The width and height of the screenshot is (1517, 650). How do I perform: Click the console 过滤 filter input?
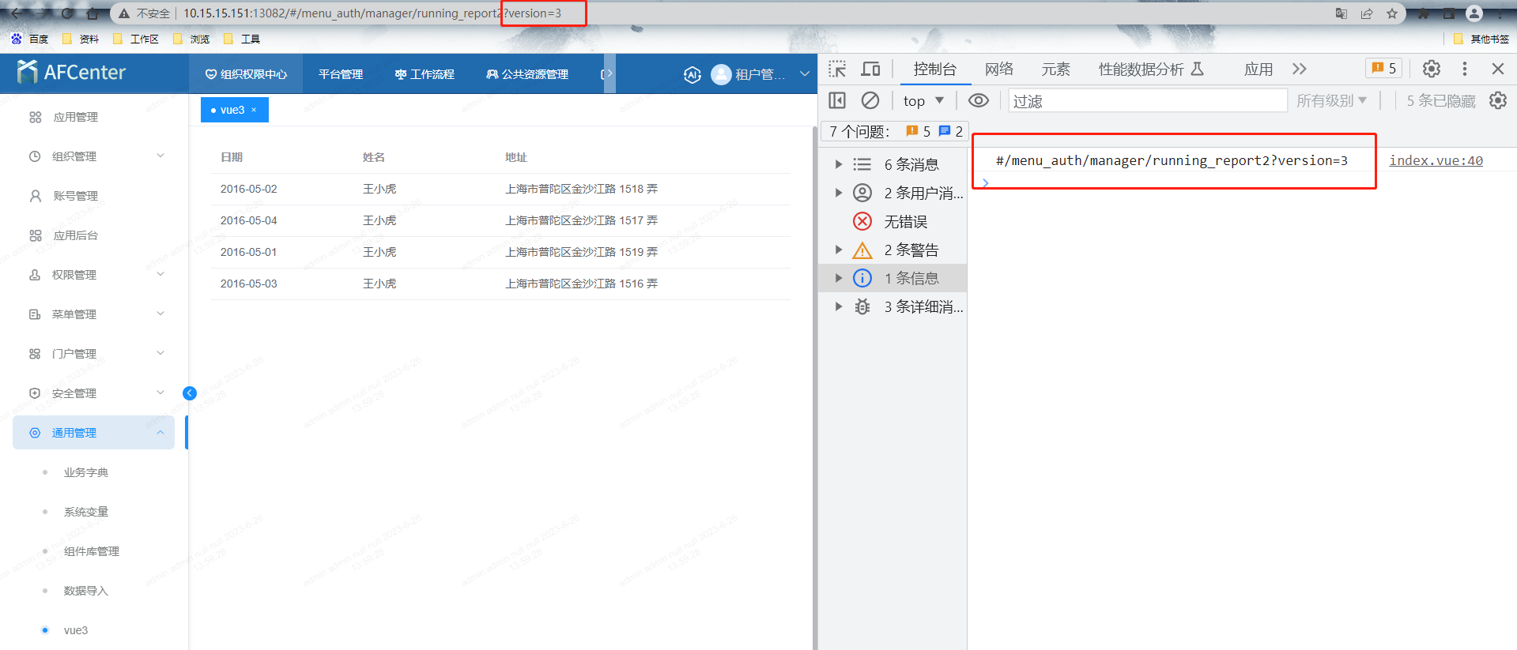click(x=1146, y=101)
